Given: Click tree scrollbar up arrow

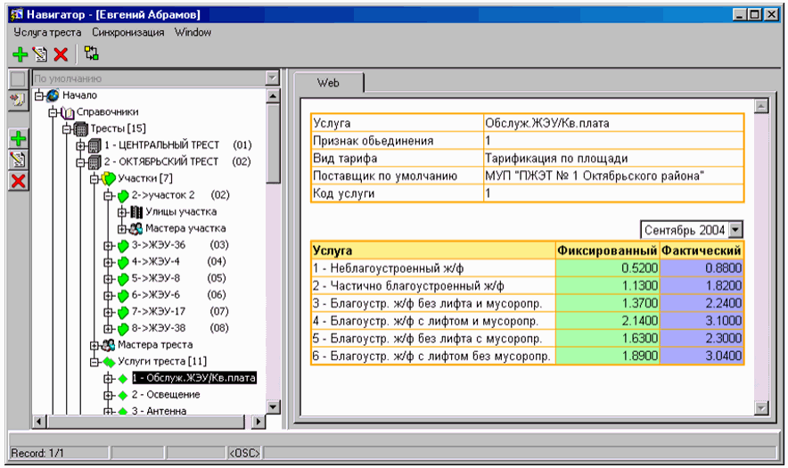Looking at the screenshot, I should point(273,96).
